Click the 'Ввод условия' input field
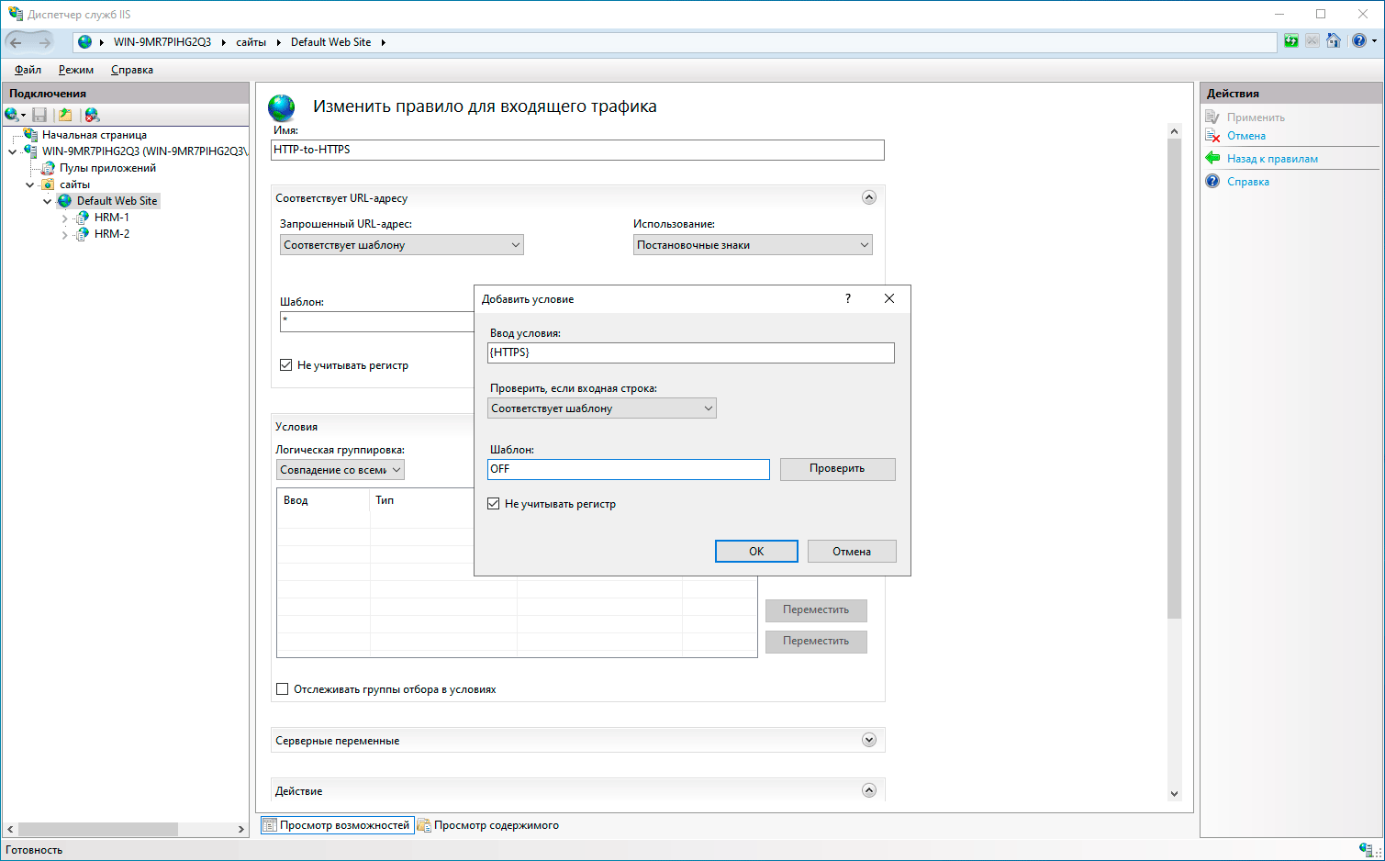1385x861 pixels. [x=690, y=352]
